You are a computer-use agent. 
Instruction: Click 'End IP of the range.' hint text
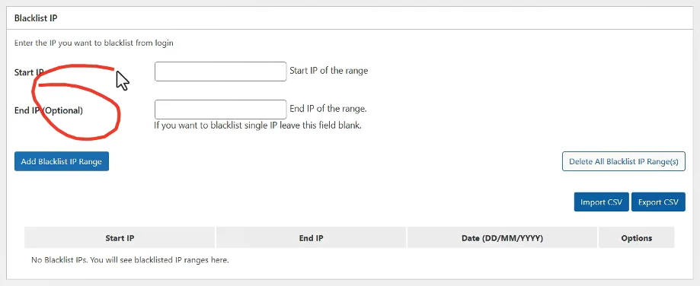[x=328, y=109]
